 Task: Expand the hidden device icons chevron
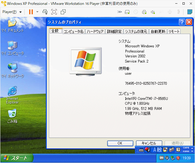119,12
